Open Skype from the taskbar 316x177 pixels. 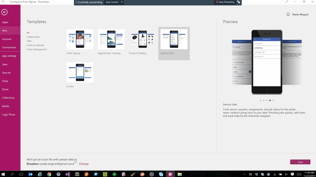tap(161, 174)
